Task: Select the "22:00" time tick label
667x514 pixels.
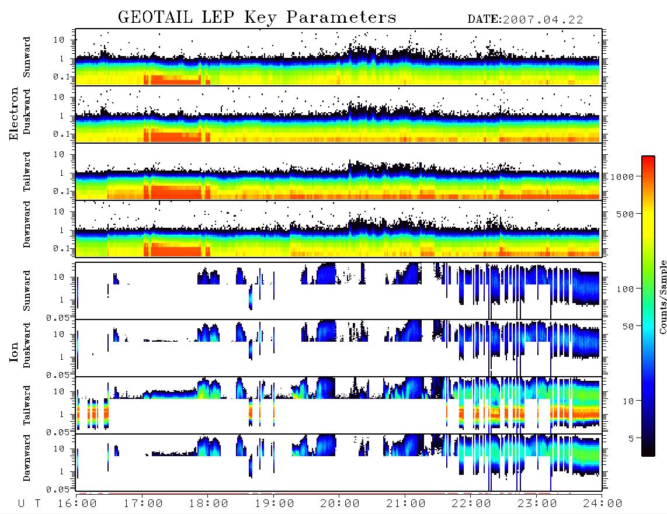Action: pyautogui.click(x=471, y=504)
